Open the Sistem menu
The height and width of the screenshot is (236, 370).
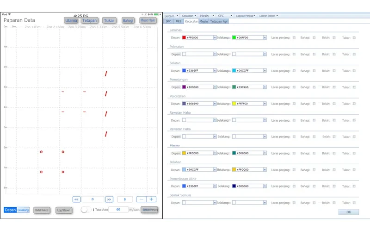coord(171,16)
